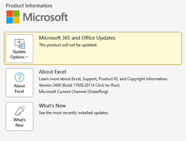Click 'See the most recently installed updates' text
Viewport: 186px width, 141px height.
tap(74, 113)
